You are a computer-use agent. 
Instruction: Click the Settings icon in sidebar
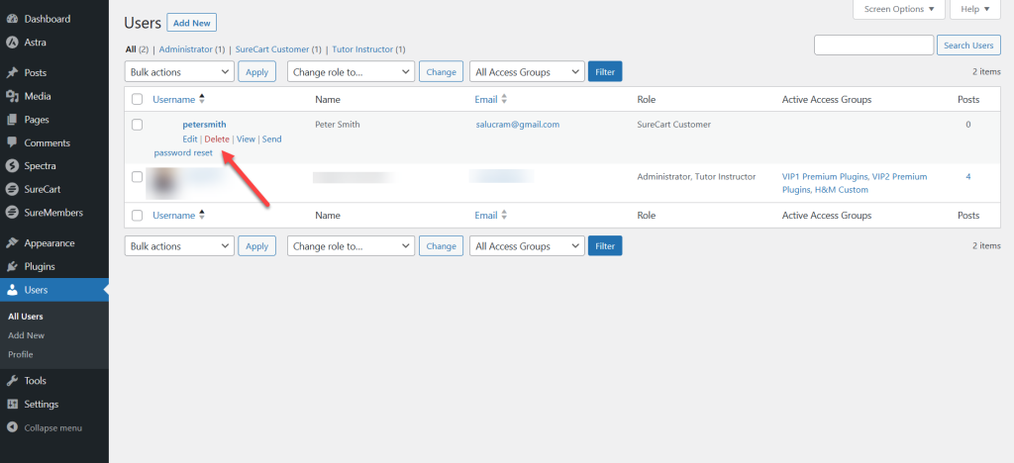coord(12,405)
